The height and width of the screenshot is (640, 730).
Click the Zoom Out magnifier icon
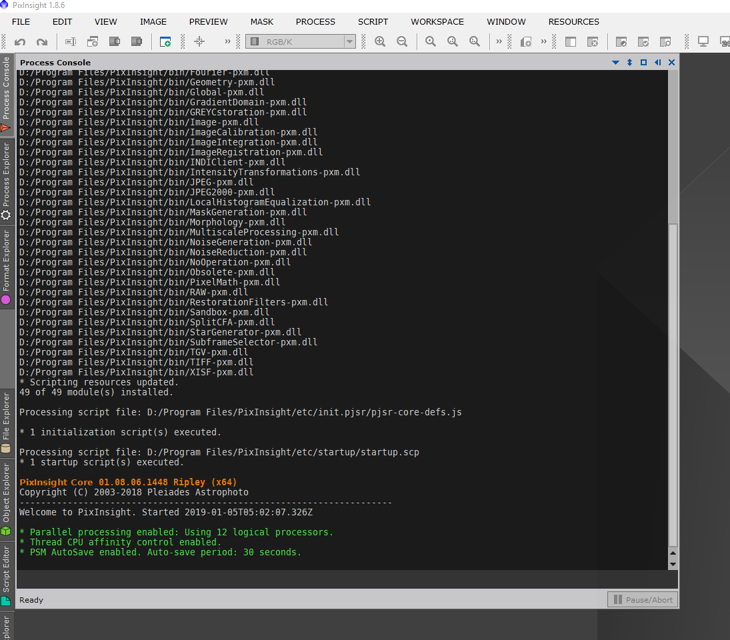402,42
